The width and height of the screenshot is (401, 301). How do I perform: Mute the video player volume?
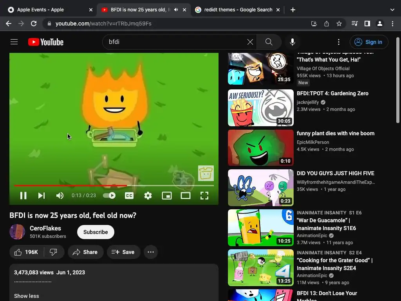(60, 196)
